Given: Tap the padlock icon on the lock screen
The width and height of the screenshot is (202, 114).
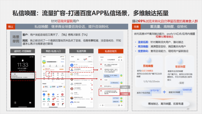Looking at the screenshot, I should tap(23, 60).
